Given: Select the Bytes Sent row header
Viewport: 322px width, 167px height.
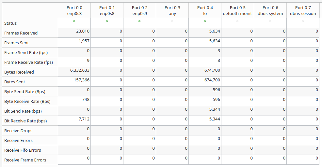Looking at the screenshot, I should pyautogui.click(x=15, y=82).
